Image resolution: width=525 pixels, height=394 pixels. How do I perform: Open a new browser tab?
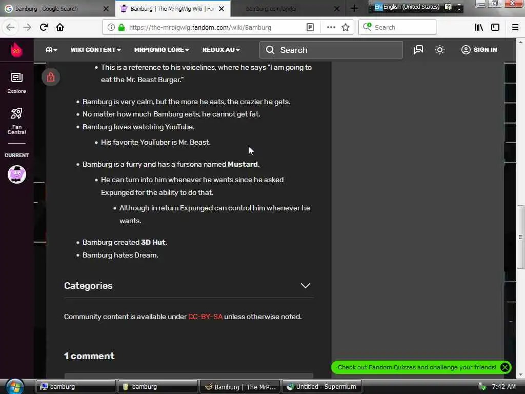tap(354, 9)
